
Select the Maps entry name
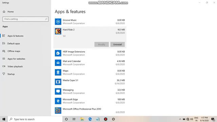click(65, 71)
